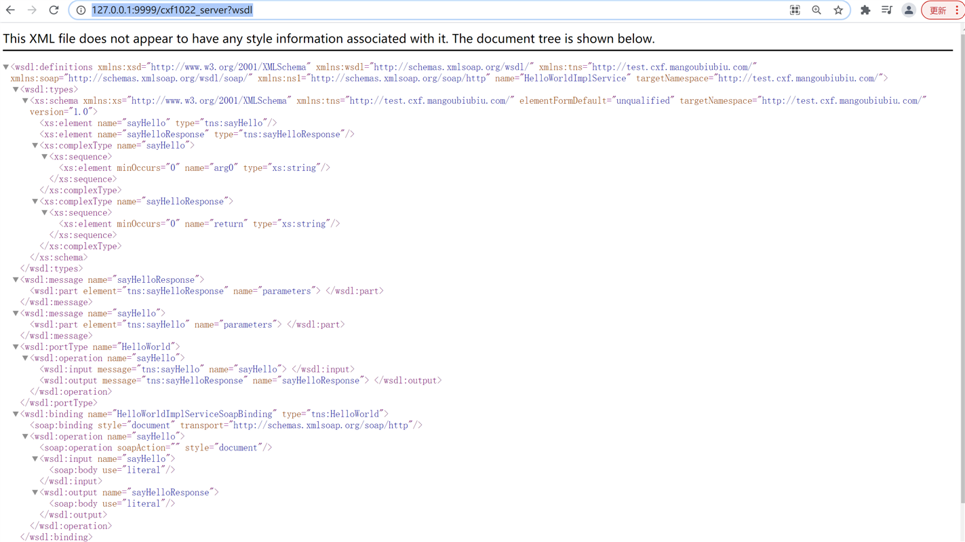This screenshot has height=542, width=965.
Task: Collapse wsdl:message named sayHello
Action: click(x=16, y=313)
